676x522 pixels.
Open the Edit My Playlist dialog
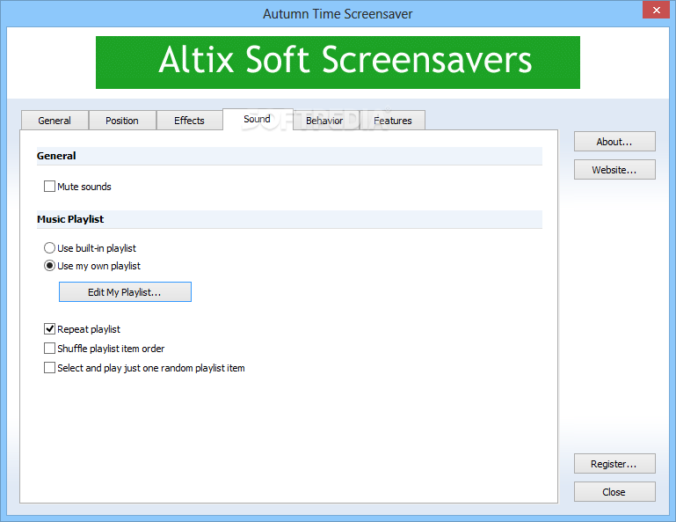click(125, 292)
